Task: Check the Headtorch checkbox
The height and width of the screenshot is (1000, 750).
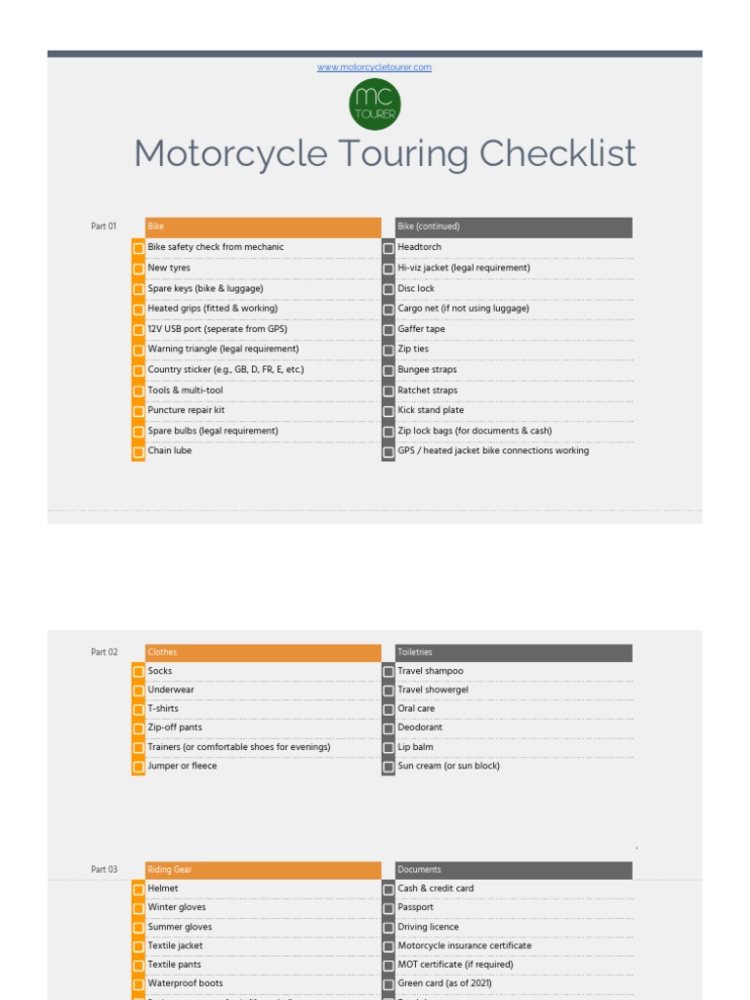Action: point(389,248)
